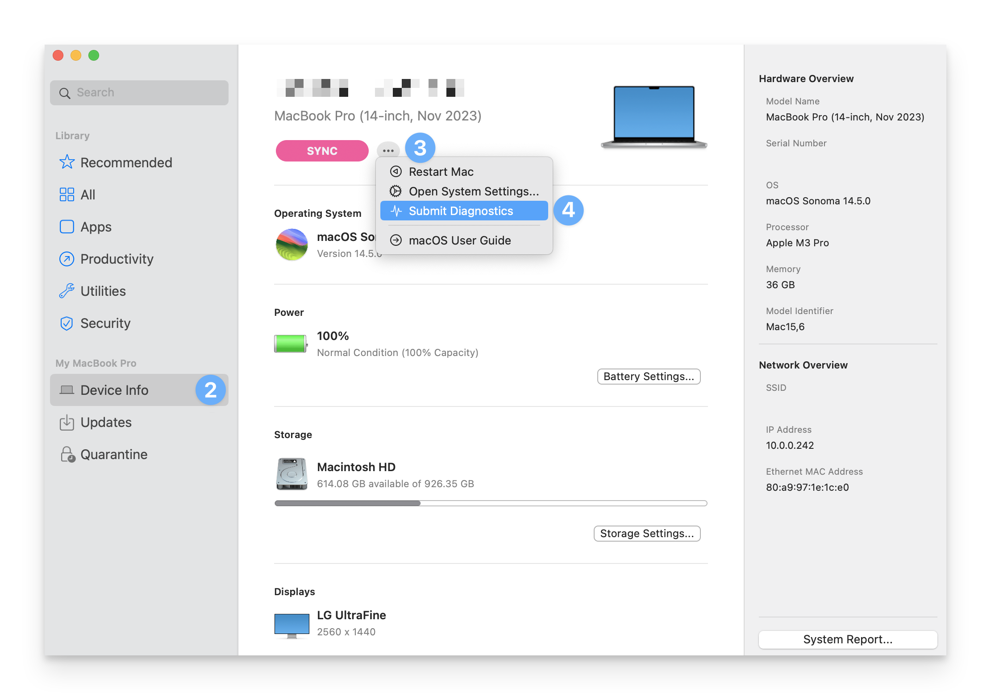The width and height of the screenshot is (991, 700).
Task: Open the All apps grid view
Action: (x=87, y=195)
